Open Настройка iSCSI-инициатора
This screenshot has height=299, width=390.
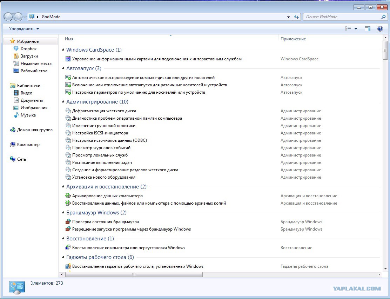(100, 133)
